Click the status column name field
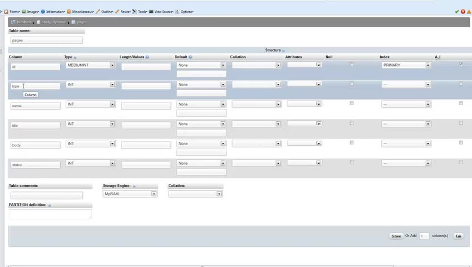The image size is (472, 267). [35, 165]
